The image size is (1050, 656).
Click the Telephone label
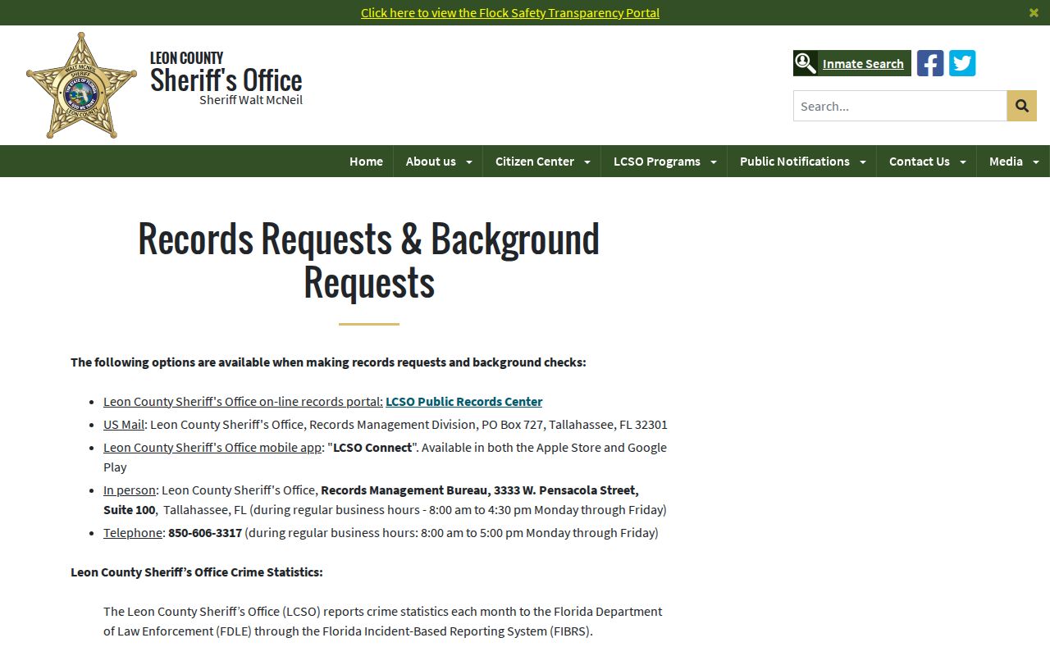coord(133,533)
